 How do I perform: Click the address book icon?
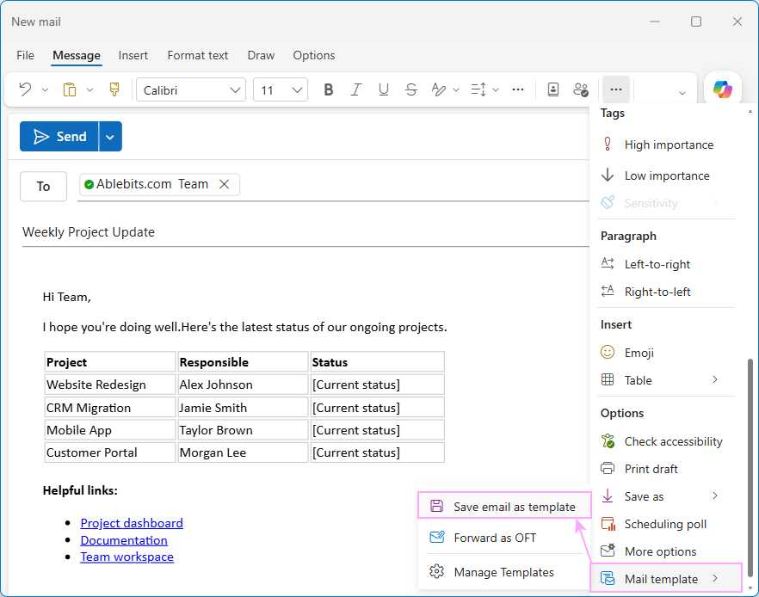[x=553, y=89]
